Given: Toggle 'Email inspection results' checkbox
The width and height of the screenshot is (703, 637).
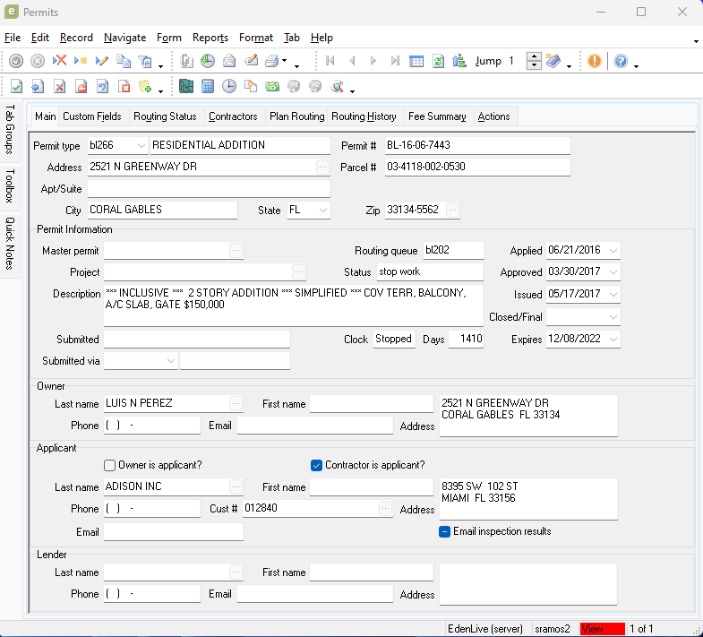Looking at the screenshot, I should (x=444, y=531).
